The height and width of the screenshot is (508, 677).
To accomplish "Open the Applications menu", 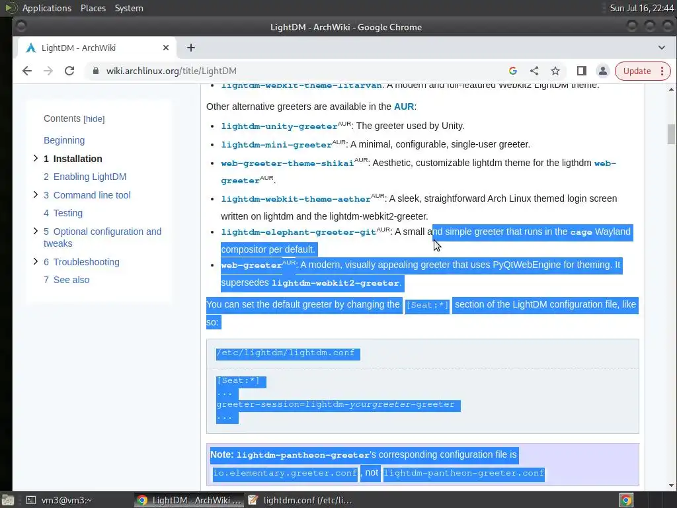I will [47, 8].
